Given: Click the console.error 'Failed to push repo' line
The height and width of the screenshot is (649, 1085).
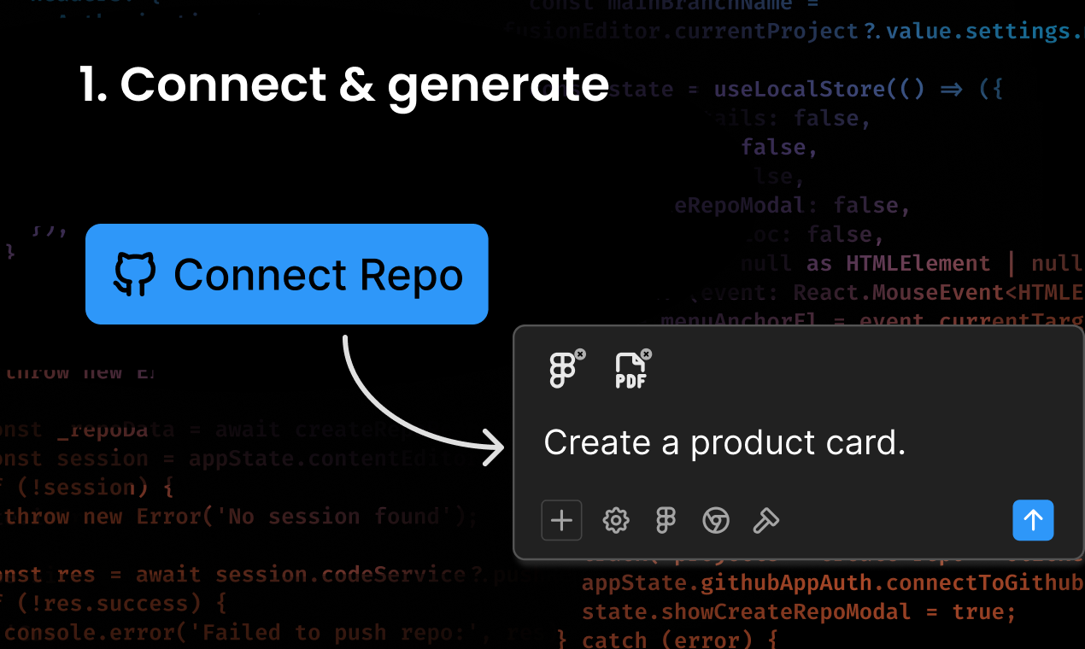Looking at the screenshot, I should pyautogui.click(x=256, y=633).
